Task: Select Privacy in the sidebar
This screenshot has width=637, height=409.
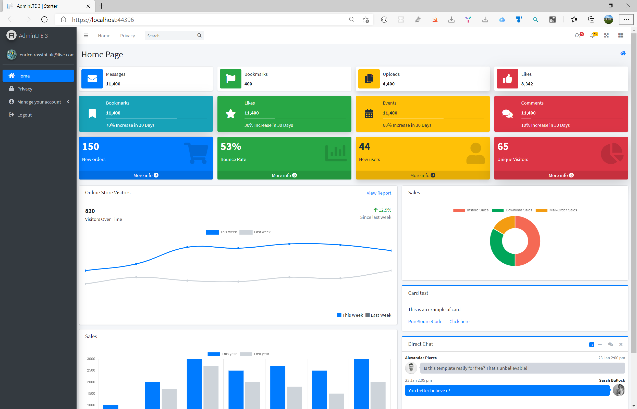Action: click(x=25, y=89)
